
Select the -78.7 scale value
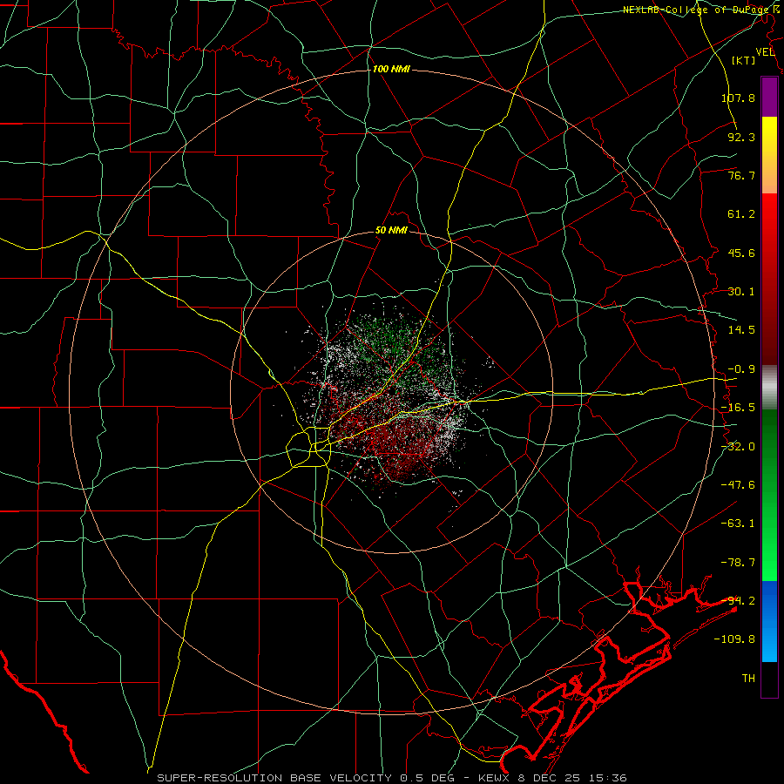(x=738, y=563)
